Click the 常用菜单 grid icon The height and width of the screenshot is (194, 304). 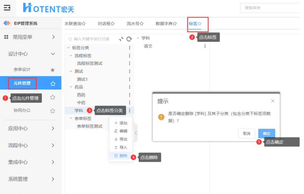click(6, 37)
